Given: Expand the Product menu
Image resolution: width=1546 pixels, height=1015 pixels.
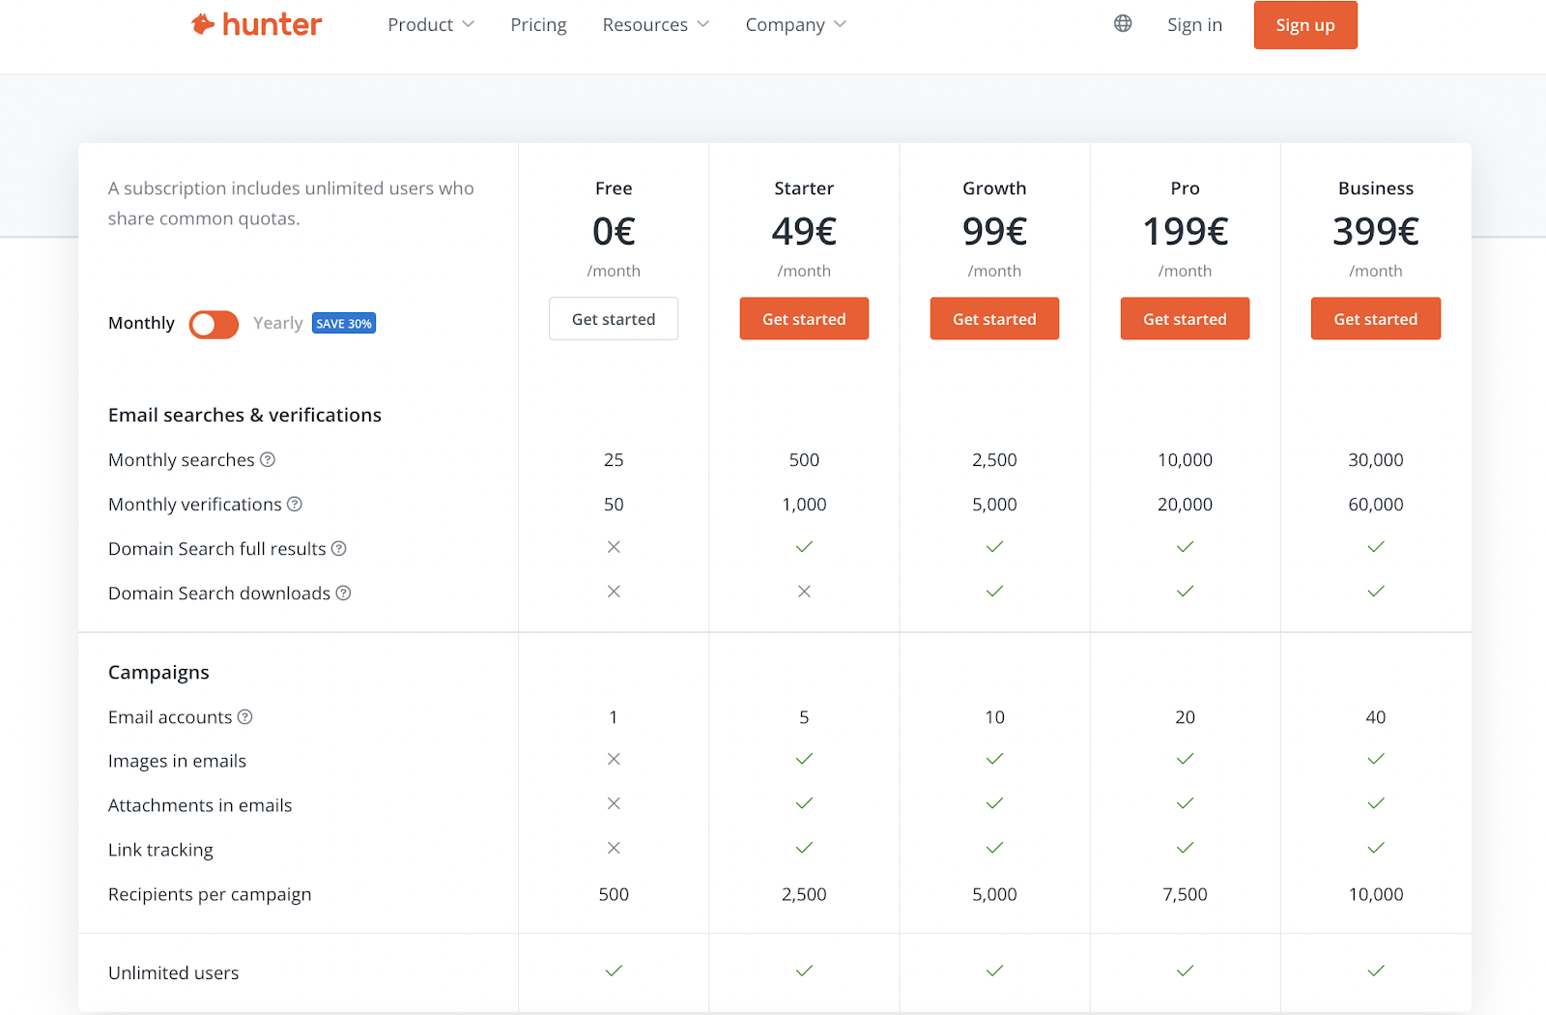Looking at the screenshot, I should pyautogui.click(x=431, y=24).
